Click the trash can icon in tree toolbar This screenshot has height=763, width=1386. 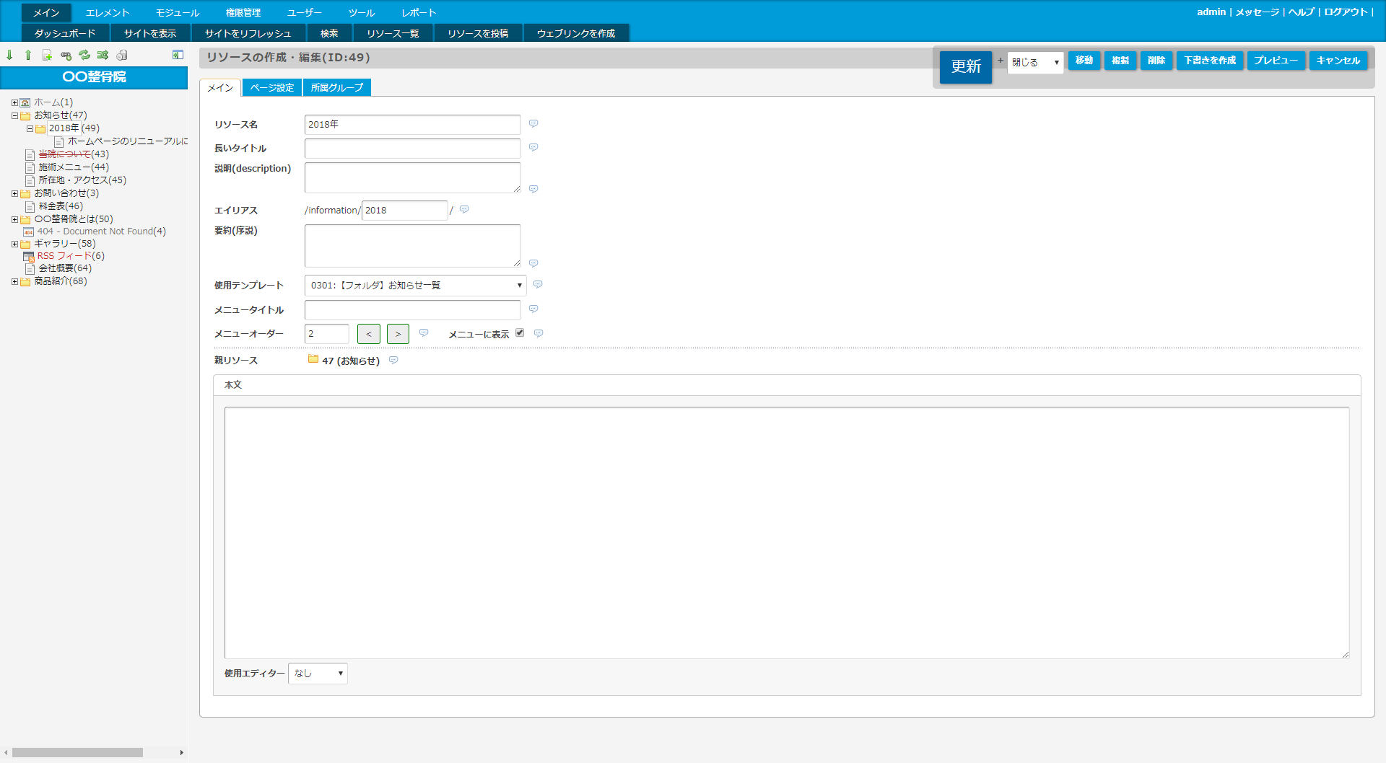122,55
